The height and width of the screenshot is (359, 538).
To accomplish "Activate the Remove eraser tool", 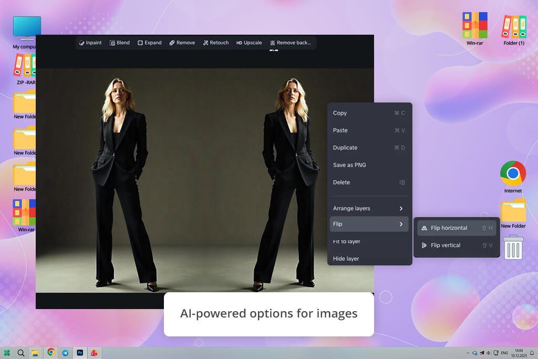I will 182,43.
